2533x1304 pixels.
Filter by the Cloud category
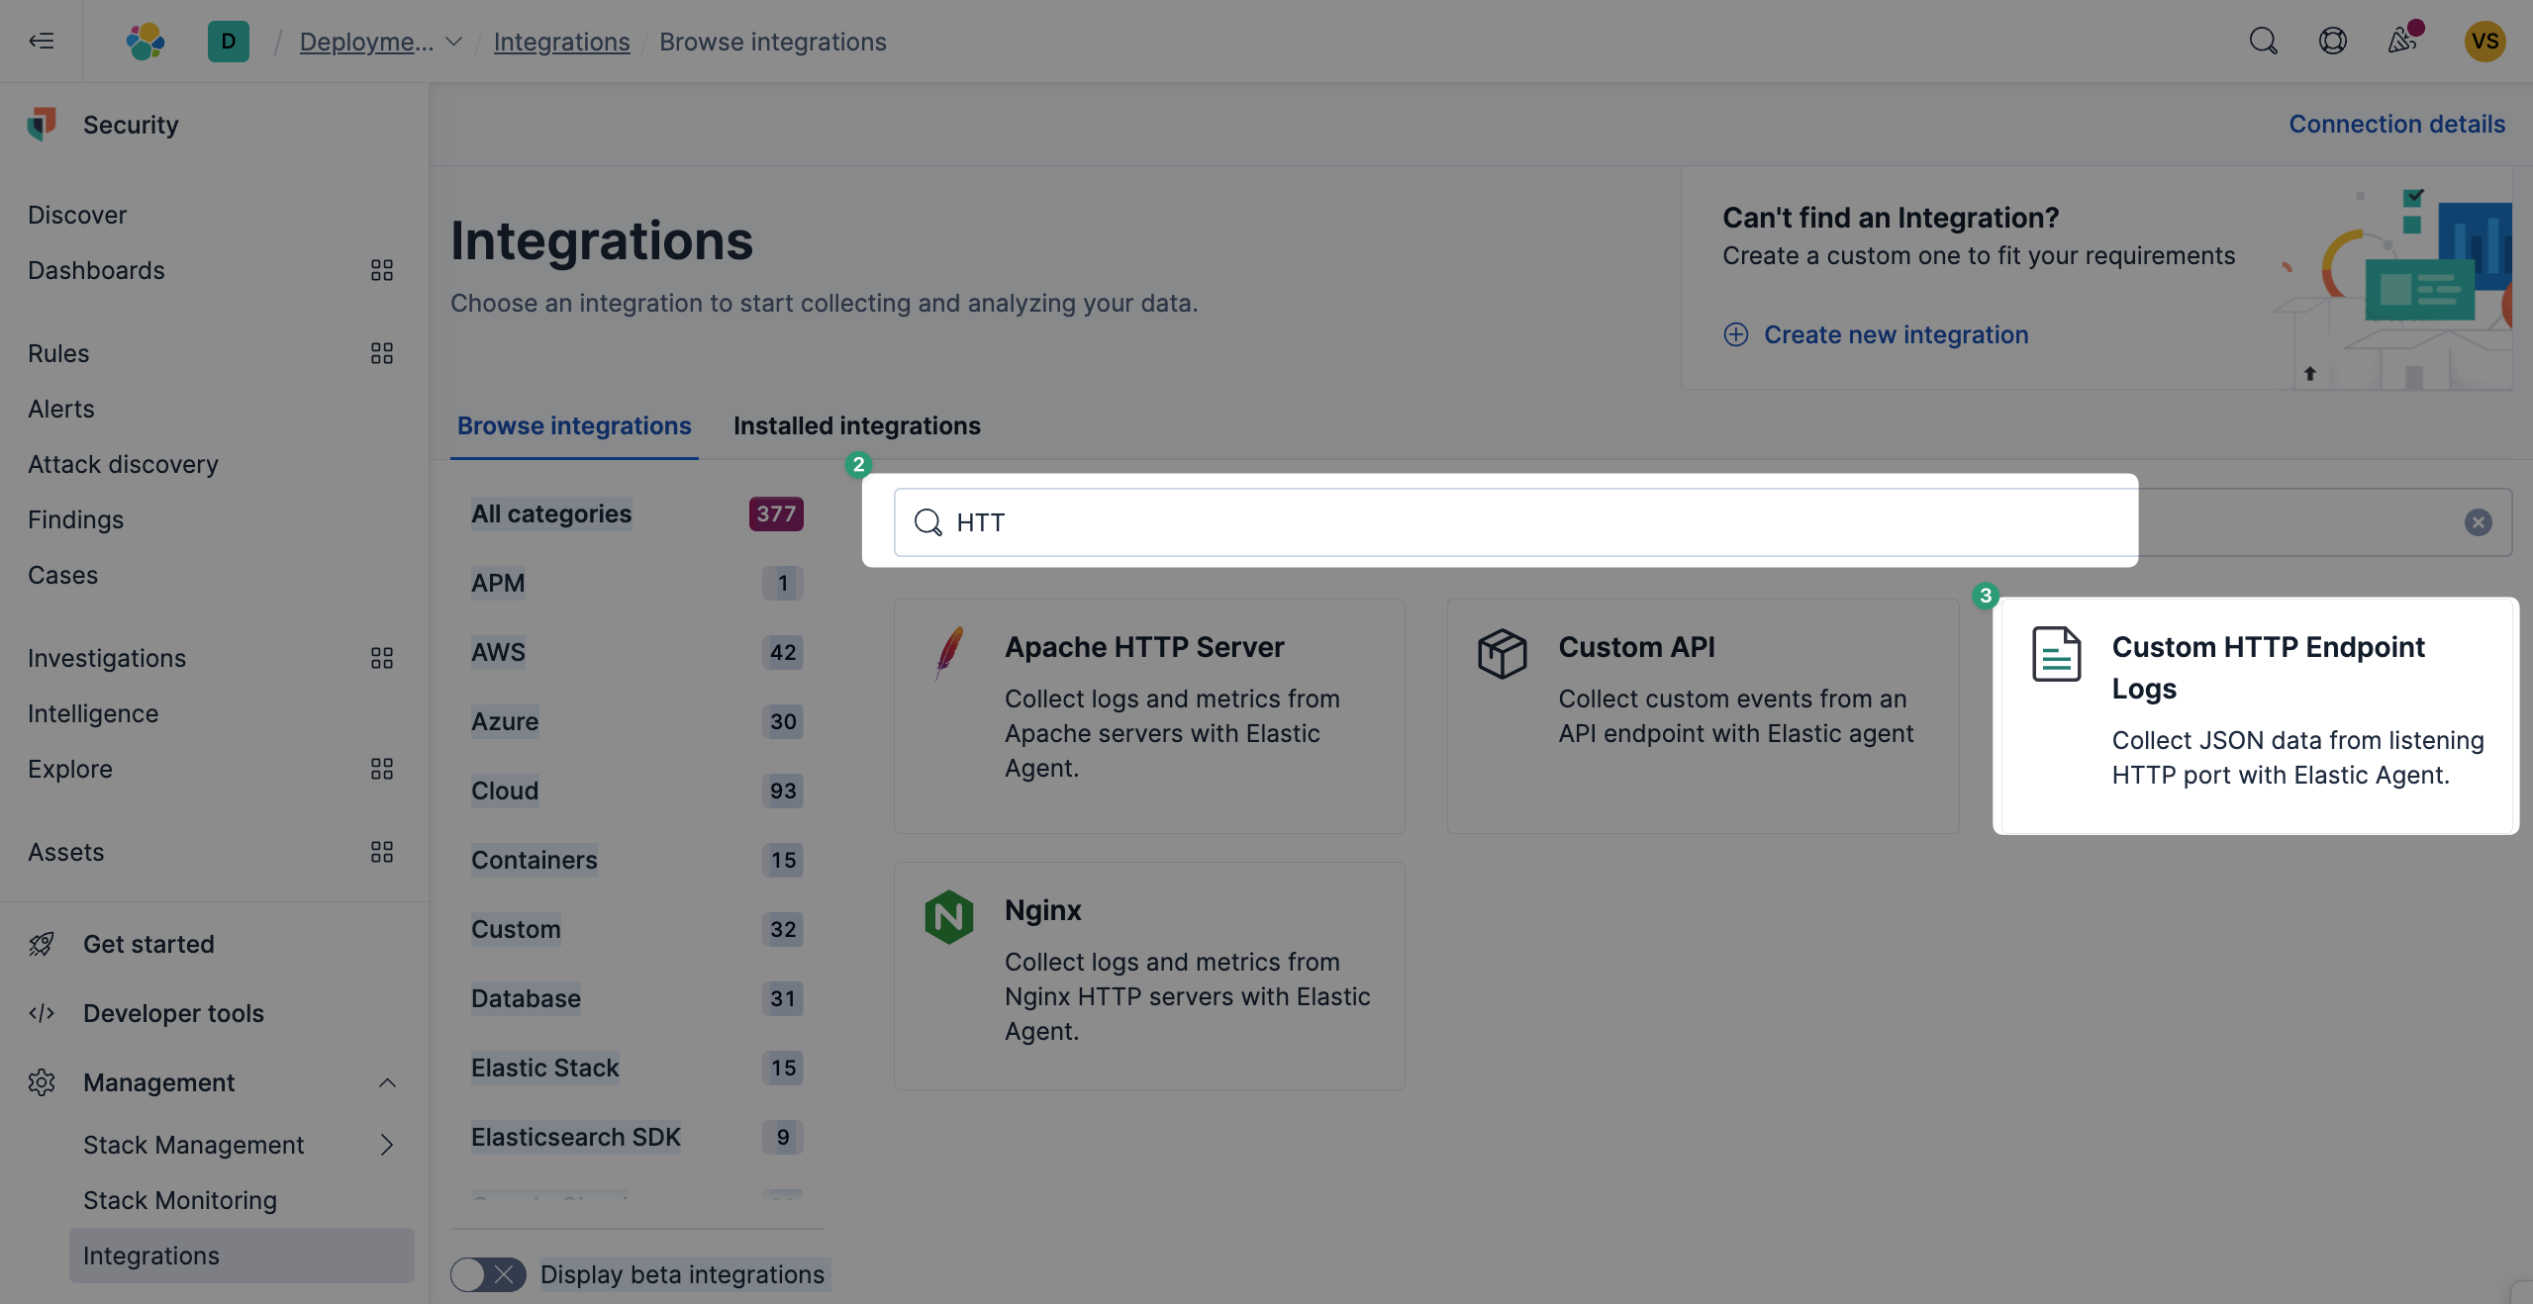(x=505, y=791)
